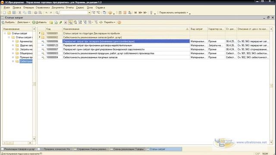Open the Действия dropdown menu
Screen dimensions: 276x155
(x=23, y=22)
